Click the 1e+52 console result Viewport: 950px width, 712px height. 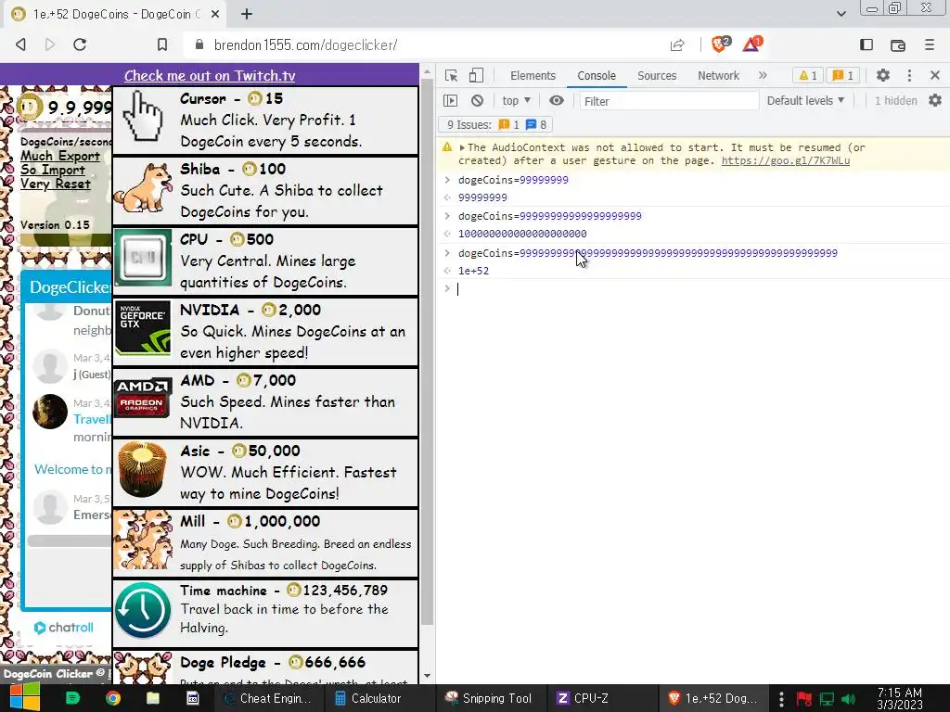[473, 271]
